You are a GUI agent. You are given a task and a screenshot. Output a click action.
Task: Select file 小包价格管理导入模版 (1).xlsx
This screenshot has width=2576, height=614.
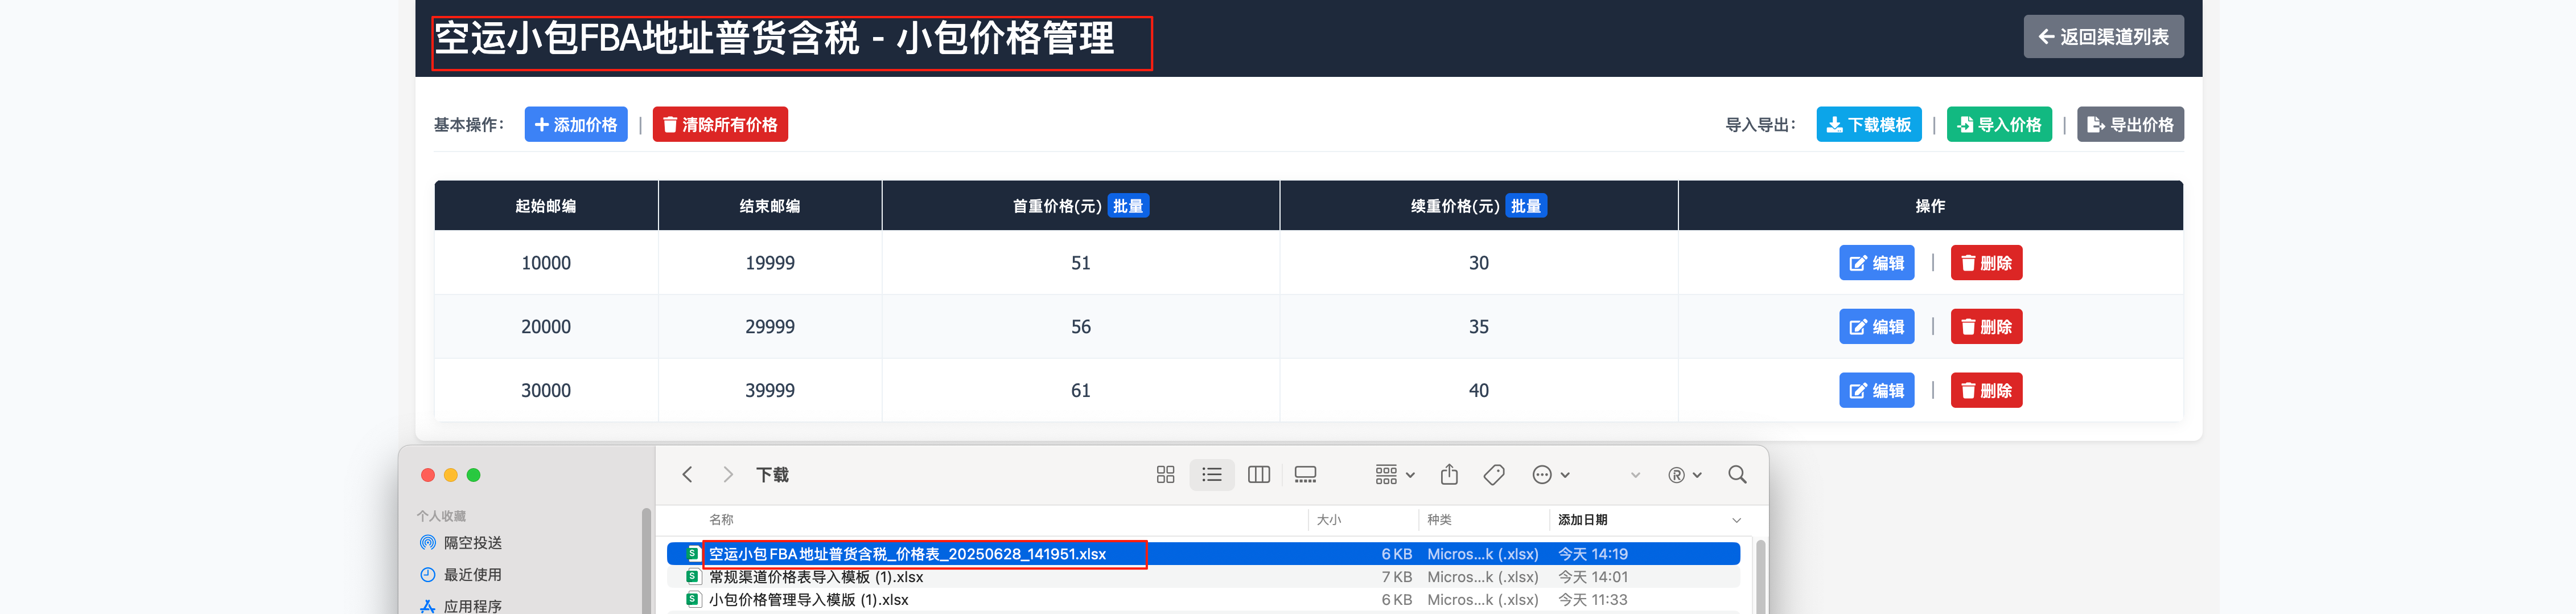tap(1203, 600)
